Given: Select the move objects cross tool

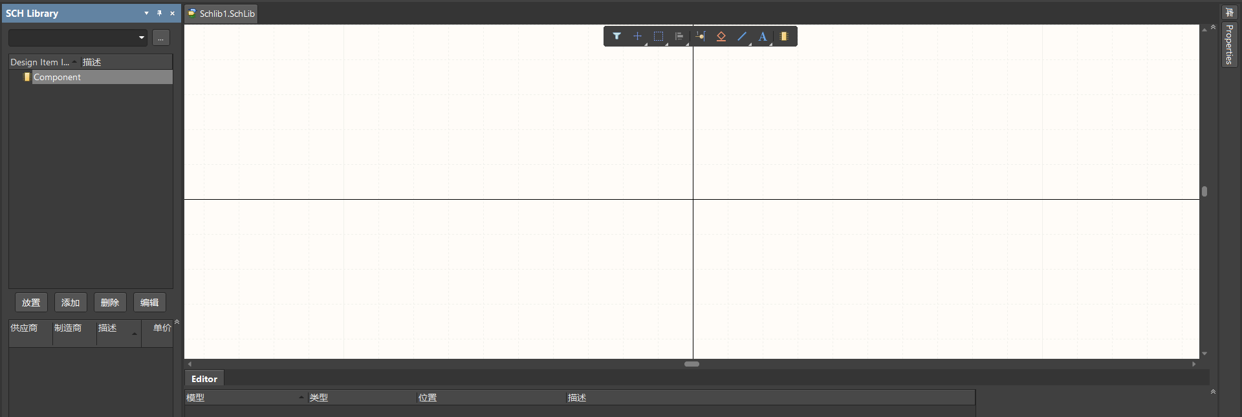Looking at the screenshot, I should coord(637,36).
